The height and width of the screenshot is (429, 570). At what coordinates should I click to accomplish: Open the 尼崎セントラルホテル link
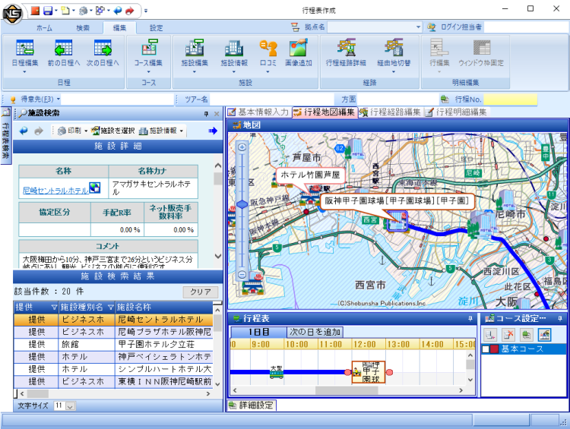pyautogui.click(x=55, y=191)
